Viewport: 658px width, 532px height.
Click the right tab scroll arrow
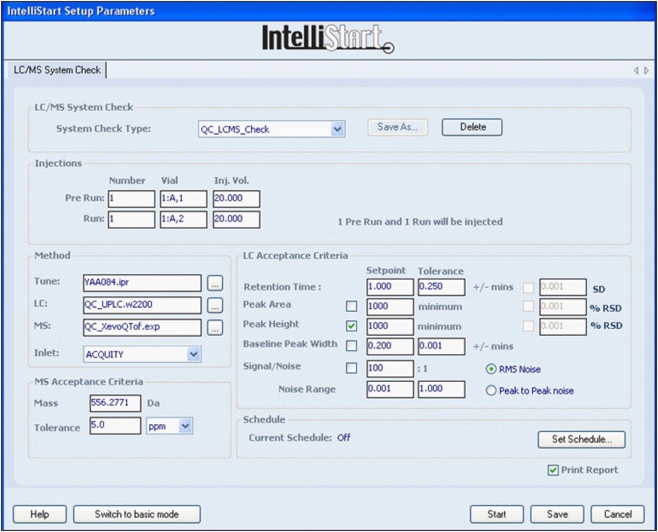646,70
